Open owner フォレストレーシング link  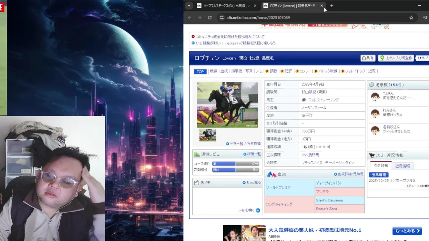pyautogui.click(x=323, y=100)
